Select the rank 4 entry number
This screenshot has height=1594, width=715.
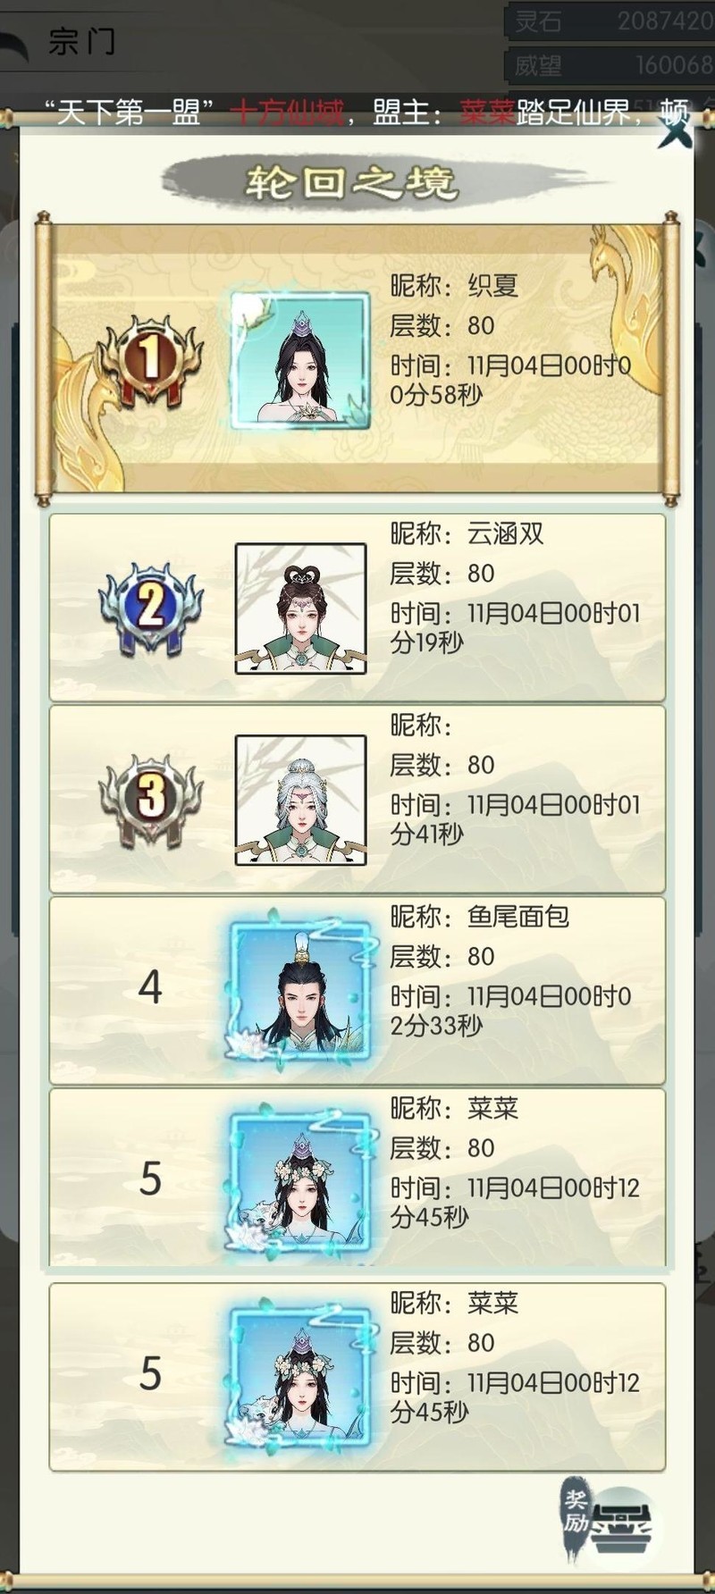(x=150, y=988)
